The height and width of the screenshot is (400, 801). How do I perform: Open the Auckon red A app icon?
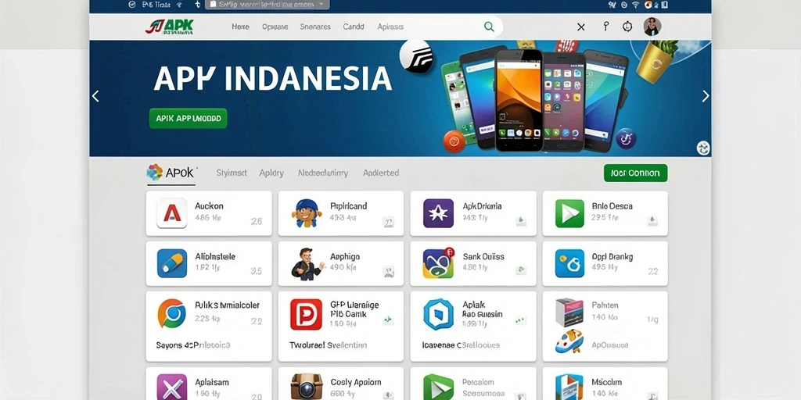coord(171,213)
